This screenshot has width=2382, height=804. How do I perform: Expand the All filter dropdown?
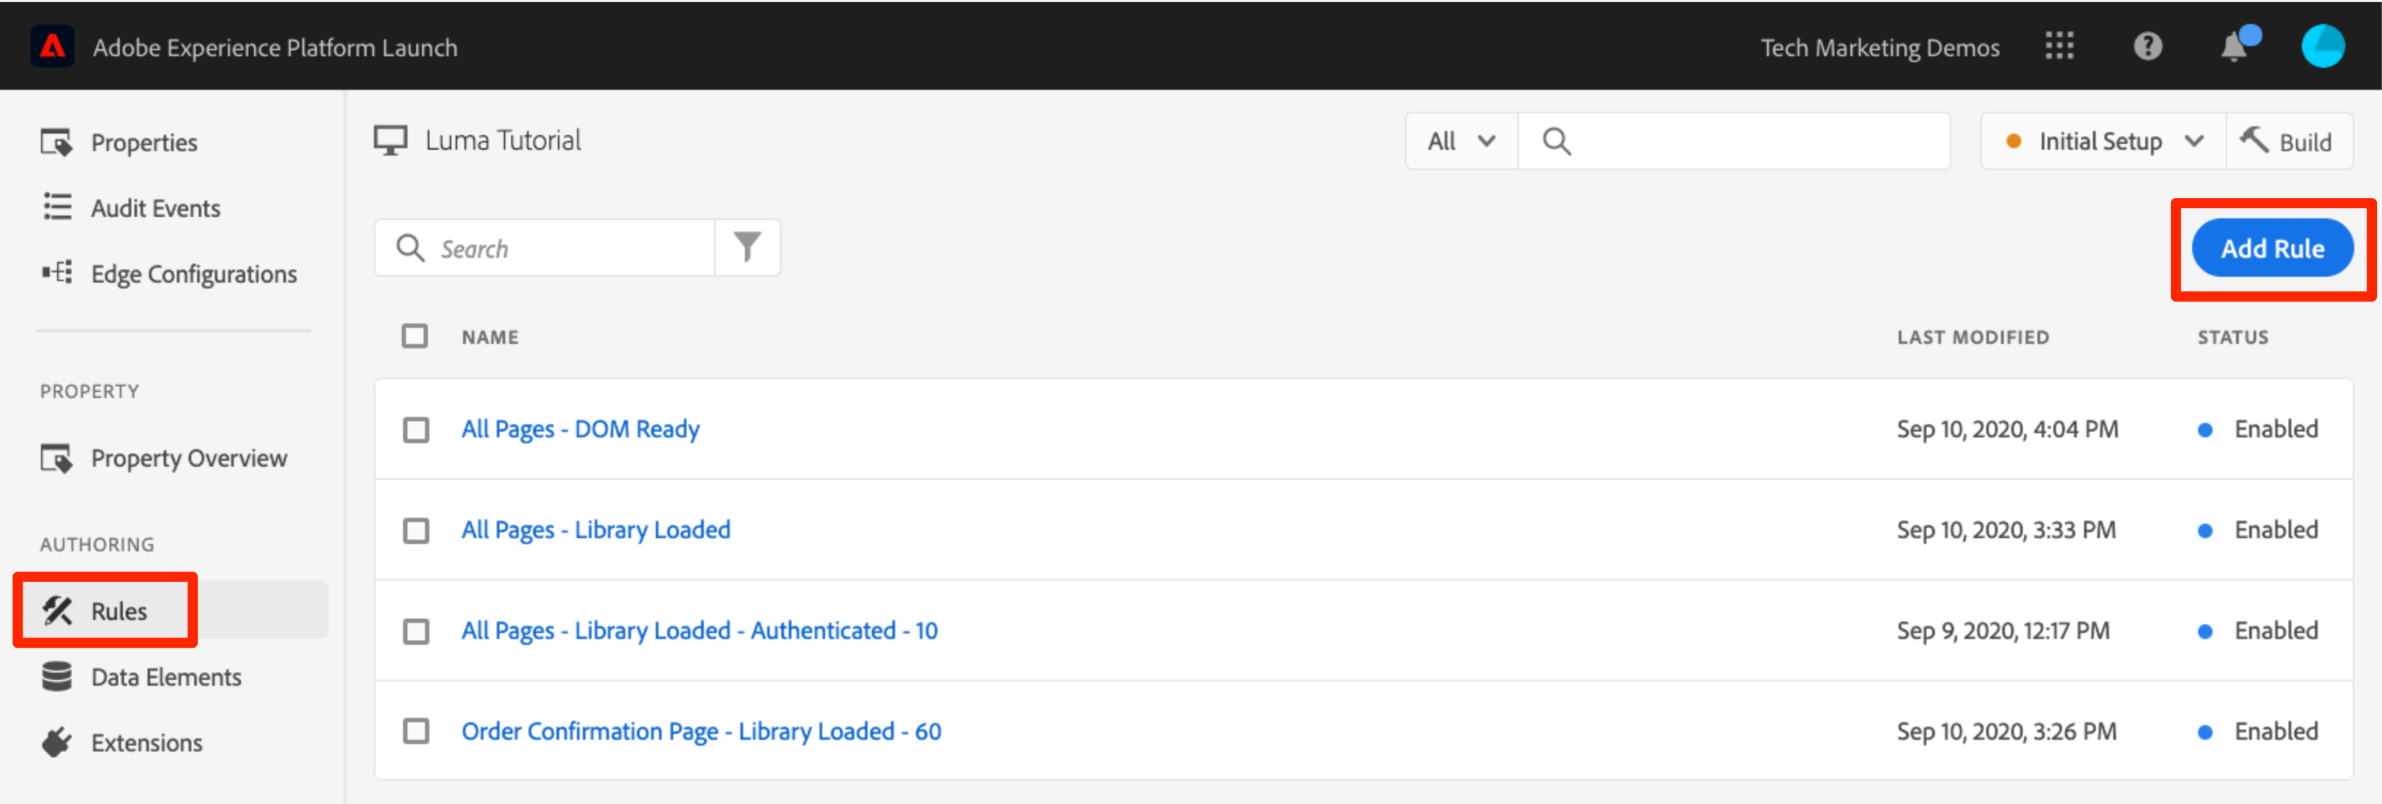pyautogui.click(x=1461, y=142)
